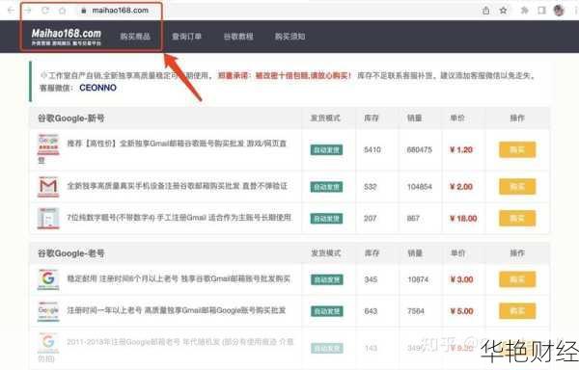The image size is (579, 370).
Task: Click sales value 10874
Action: coord(418,279)
